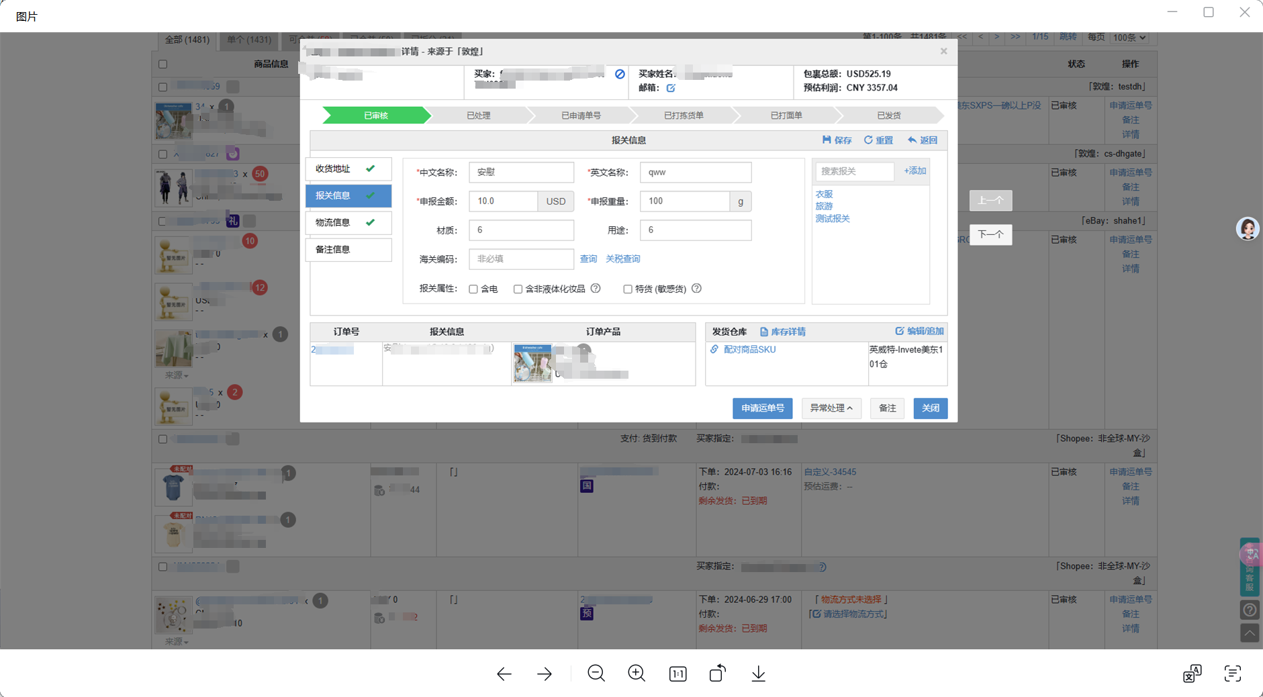Image resolution: width=1263 pixels, height=697 pixels.
Task: Click the 已发货 progress step
Action: pos(889,115)
